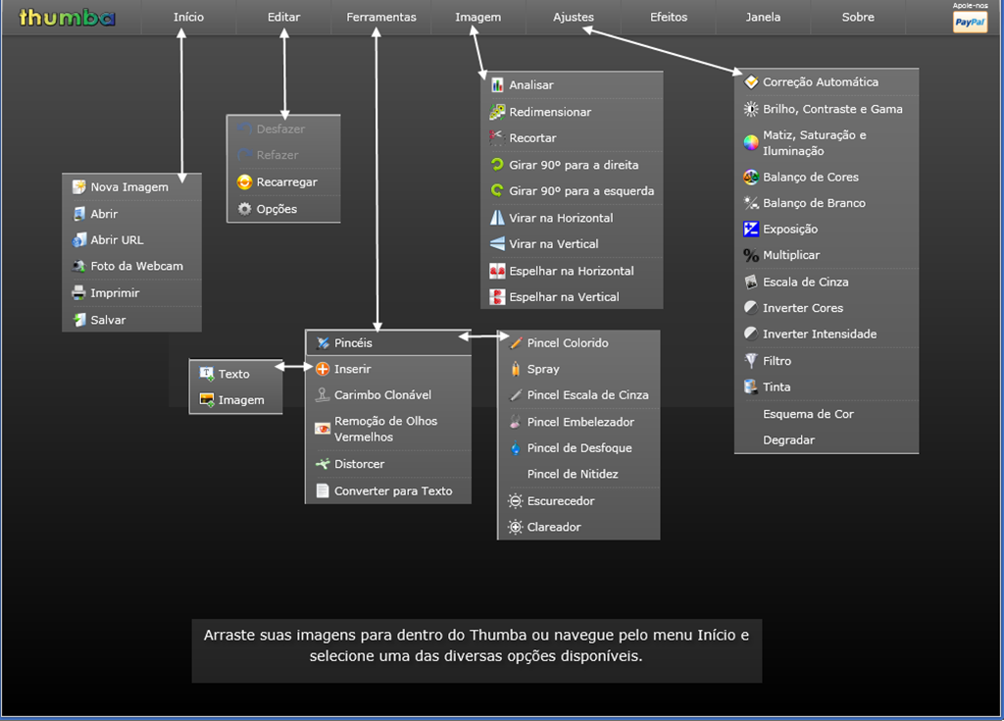
Task: Select Esquema de Cor entry
Action: click(x=827, y=414)
